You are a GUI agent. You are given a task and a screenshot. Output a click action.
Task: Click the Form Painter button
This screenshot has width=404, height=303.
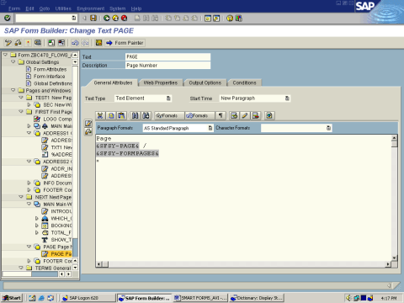(125, 43)
